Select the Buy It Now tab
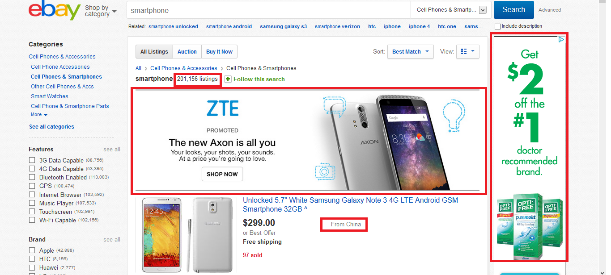The image size is (611, 275). [219, 52]
